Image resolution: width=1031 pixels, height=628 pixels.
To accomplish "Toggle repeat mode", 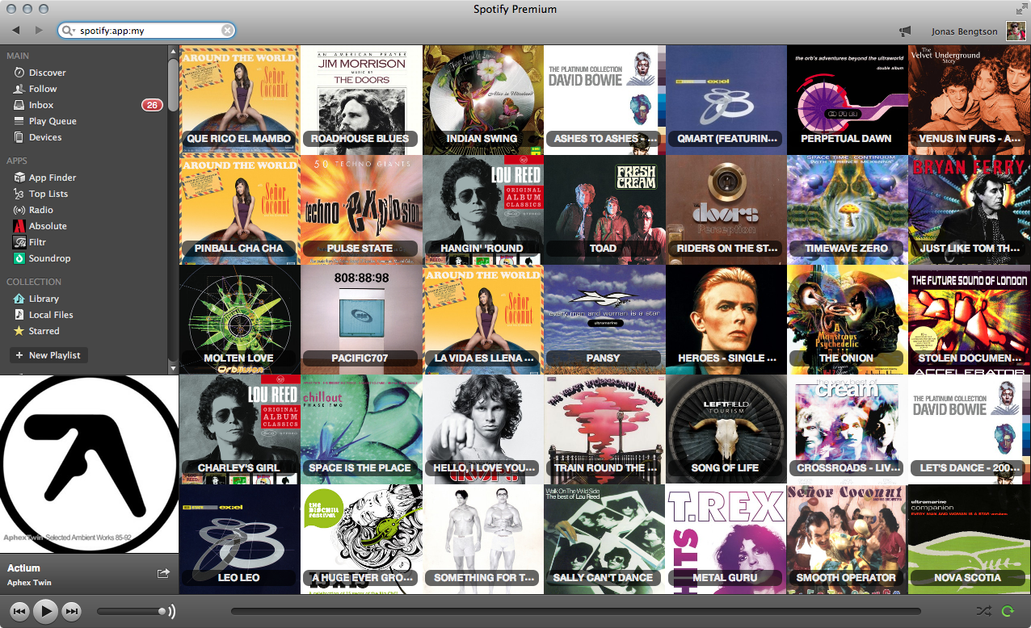I will coord(1008,612).
